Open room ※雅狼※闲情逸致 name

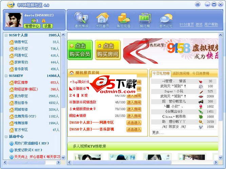[x=82, y=102]
